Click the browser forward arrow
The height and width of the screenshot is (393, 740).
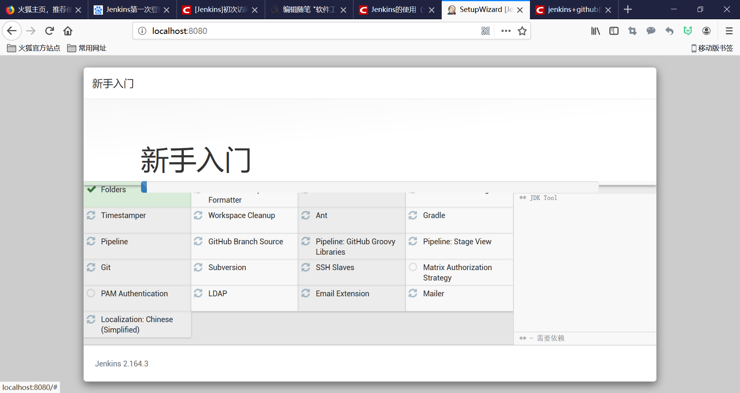(x=31, y=31)
